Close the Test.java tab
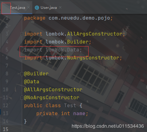 [x=29, y=7]
